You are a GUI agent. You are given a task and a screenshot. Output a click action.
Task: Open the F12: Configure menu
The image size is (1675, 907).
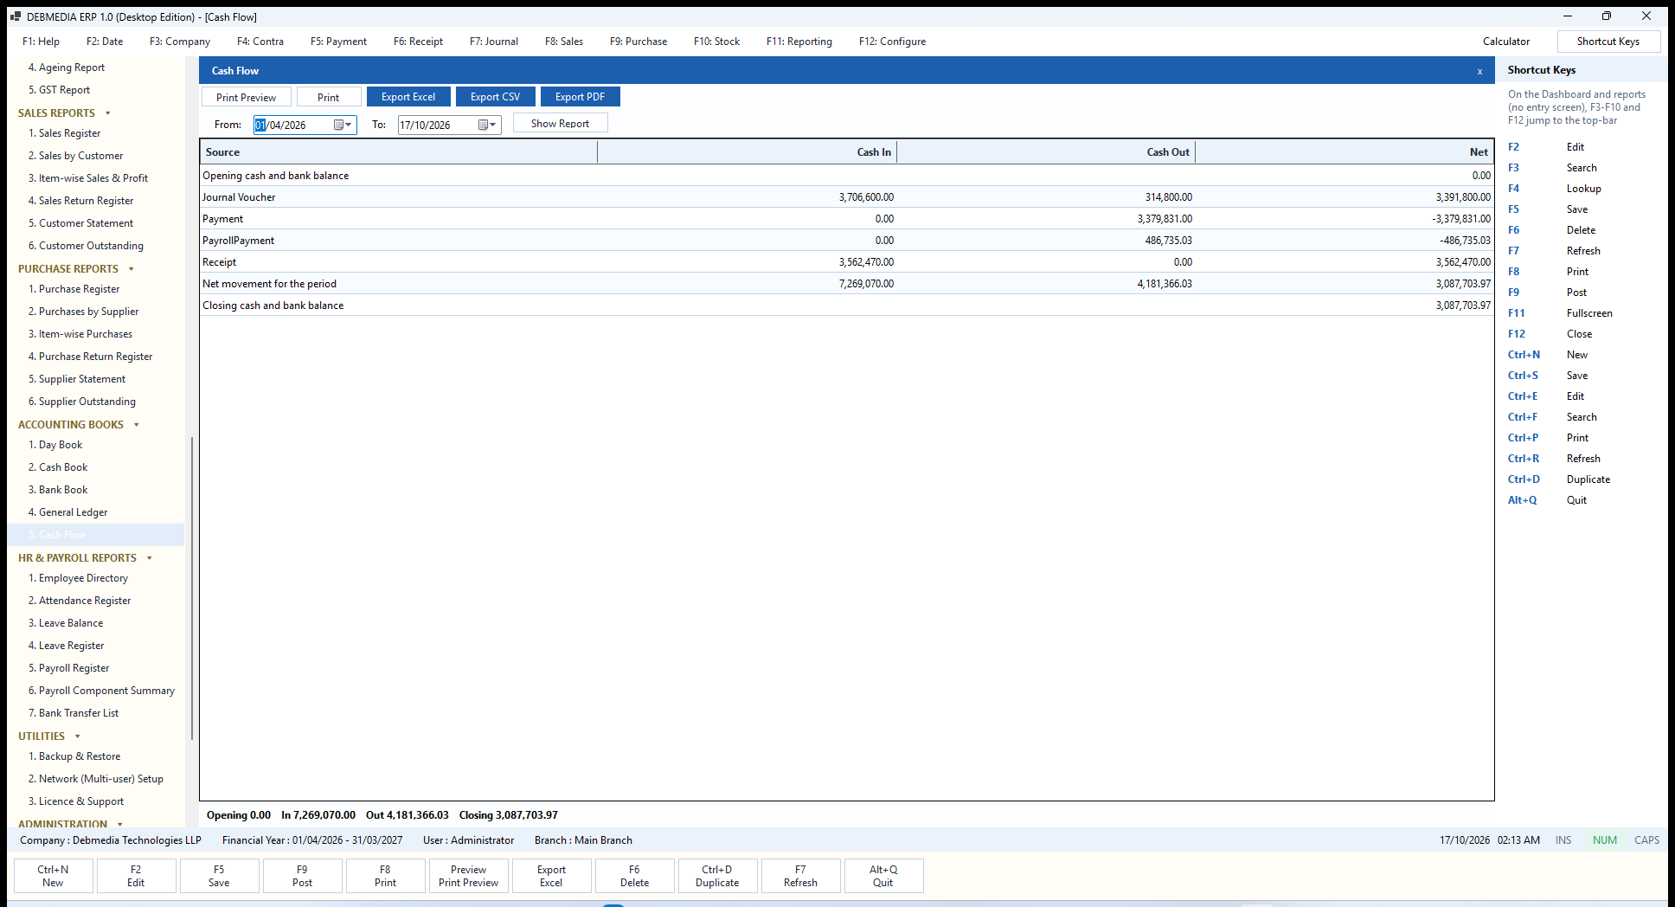[892, 42]
